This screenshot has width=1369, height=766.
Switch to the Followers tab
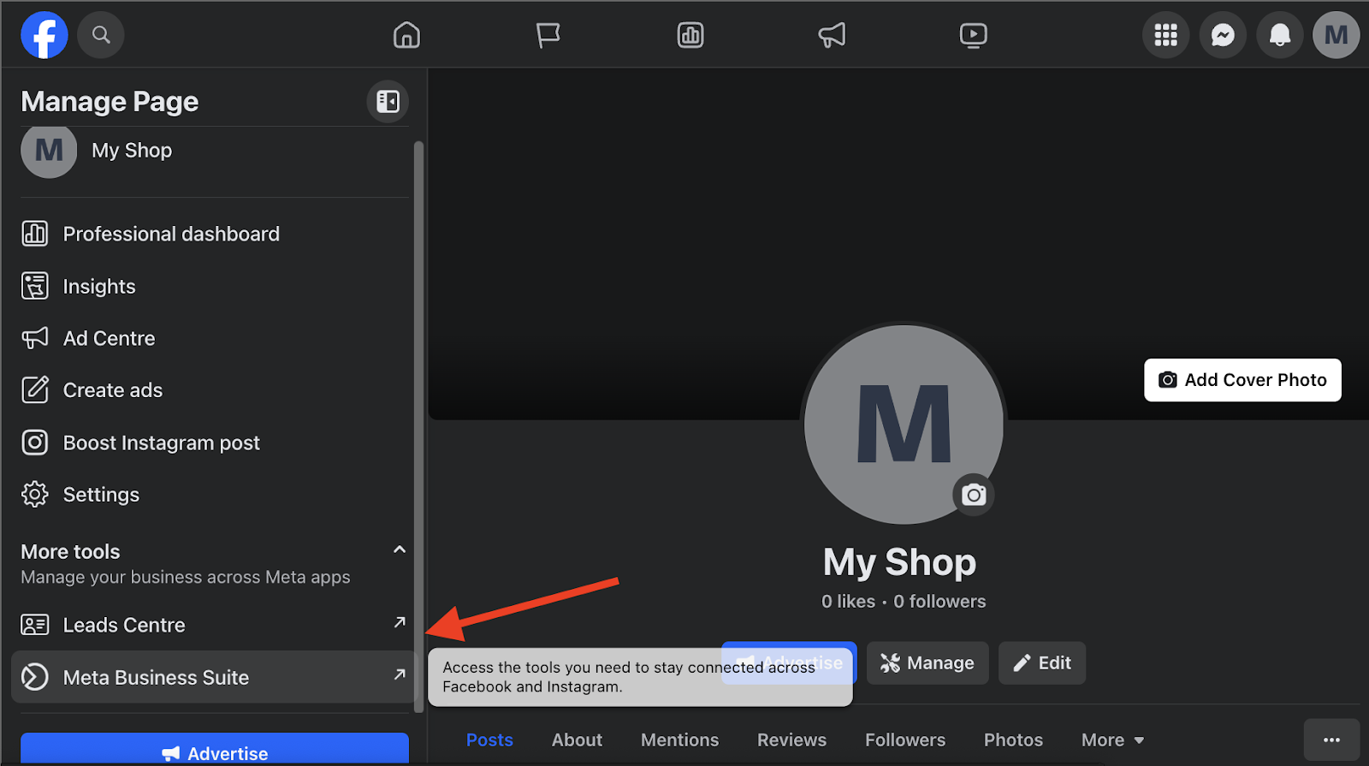(x=905, y=740)
